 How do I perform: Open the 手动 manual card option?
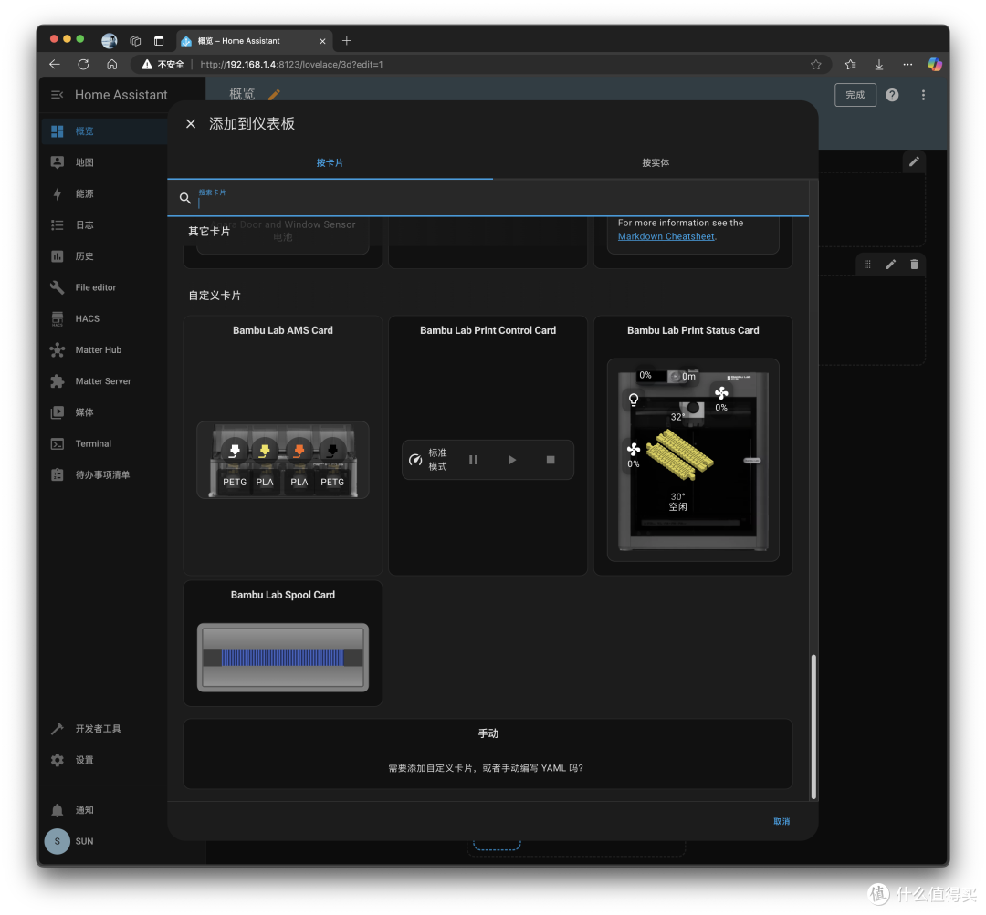coord(488,754)
